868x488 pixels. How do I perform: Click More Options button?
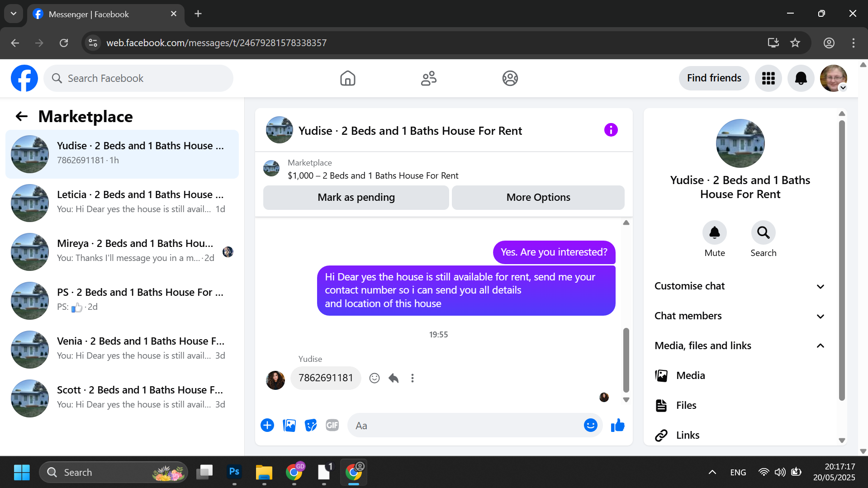click(538, 198)
